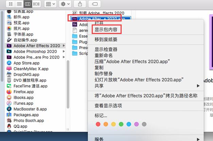
Task: Click the Finder sidebar scrollbar
Action: (2, 46)
